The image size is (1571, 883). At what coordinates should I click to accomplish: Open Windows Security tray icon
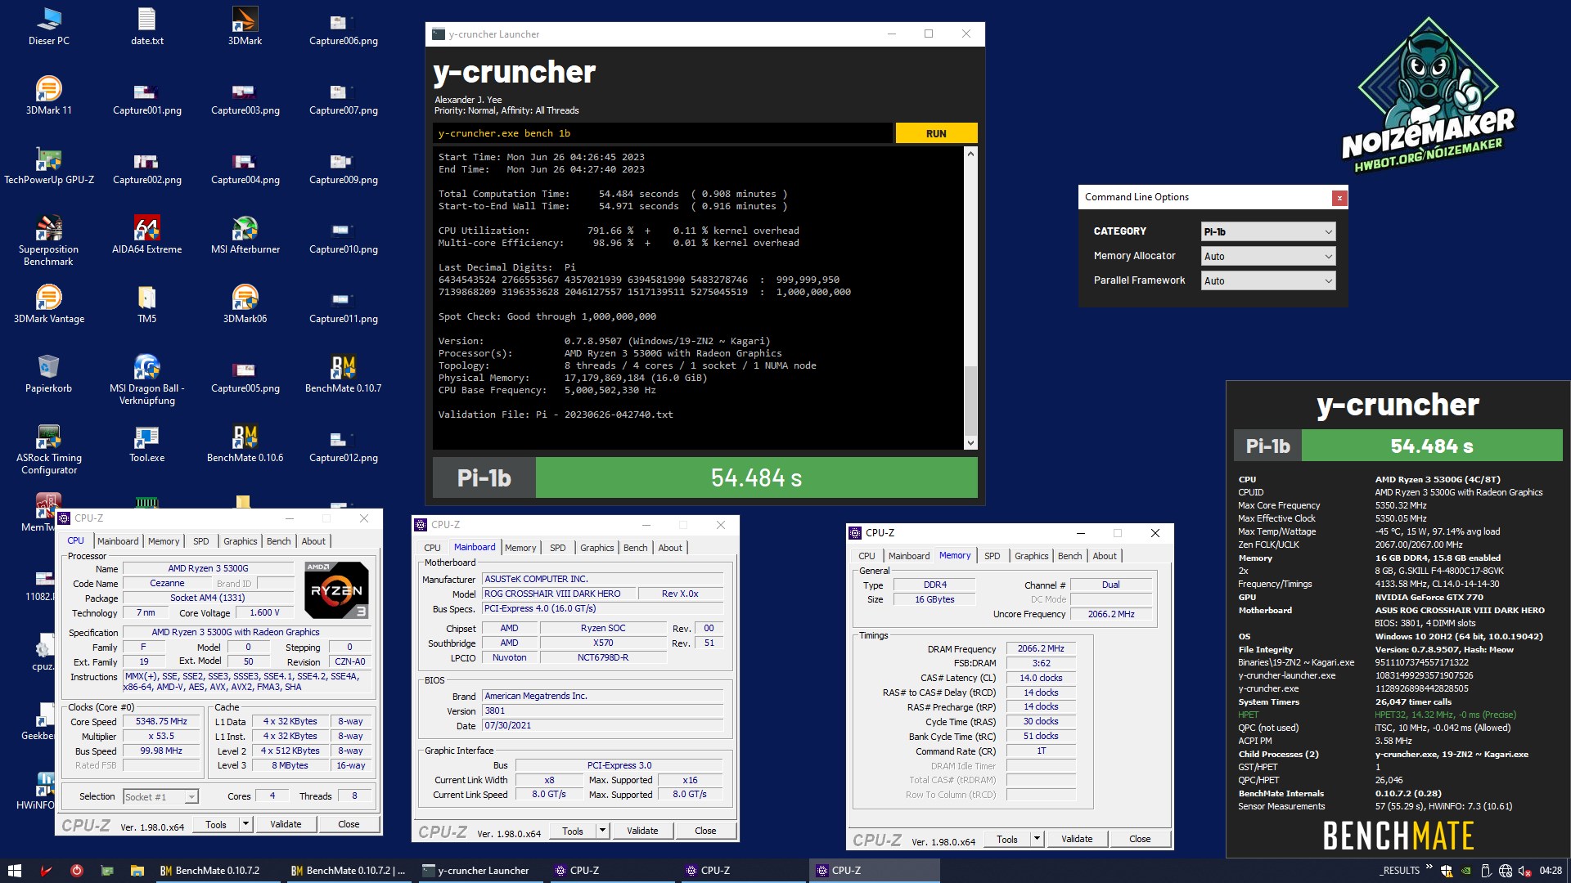click(1447, 871)
